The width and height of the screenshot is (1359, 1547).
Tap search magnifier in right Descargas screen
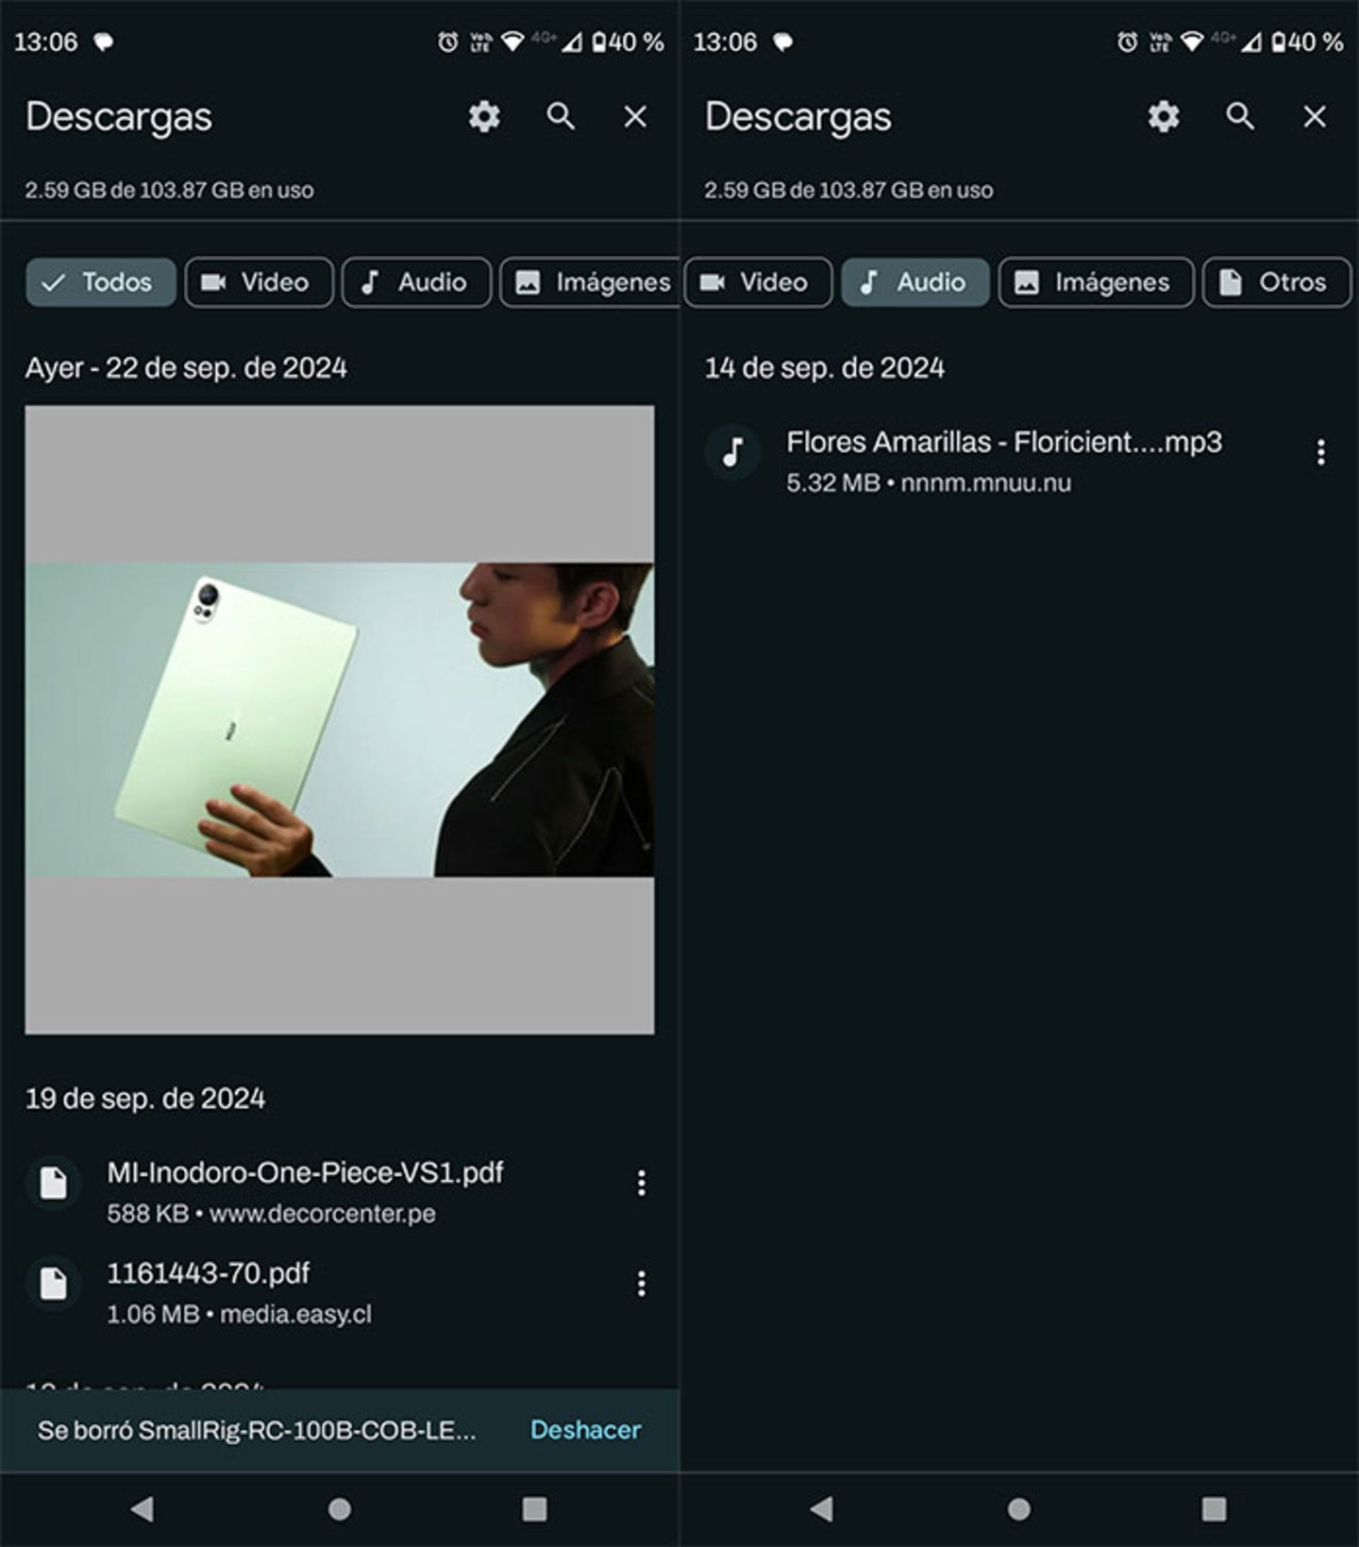pos(1240,116)
